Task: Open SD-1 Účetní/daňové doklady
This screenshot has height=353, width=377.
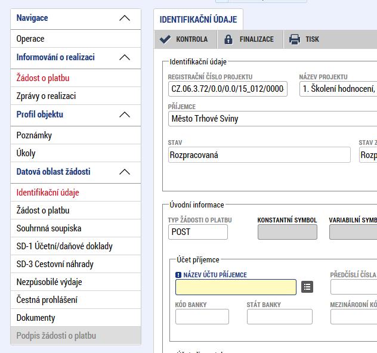Action: 76,246
